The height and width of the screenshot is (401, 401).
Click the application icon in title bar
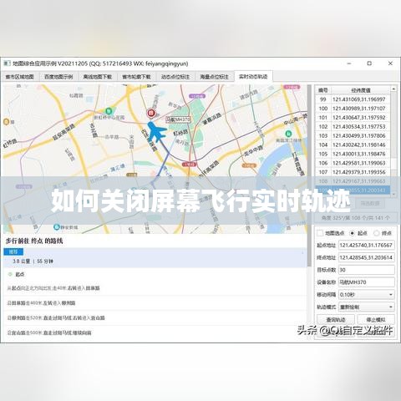pos(8,63)
